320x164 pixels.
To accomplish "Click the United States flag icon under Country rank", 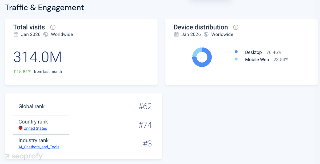I will point(21,128).
